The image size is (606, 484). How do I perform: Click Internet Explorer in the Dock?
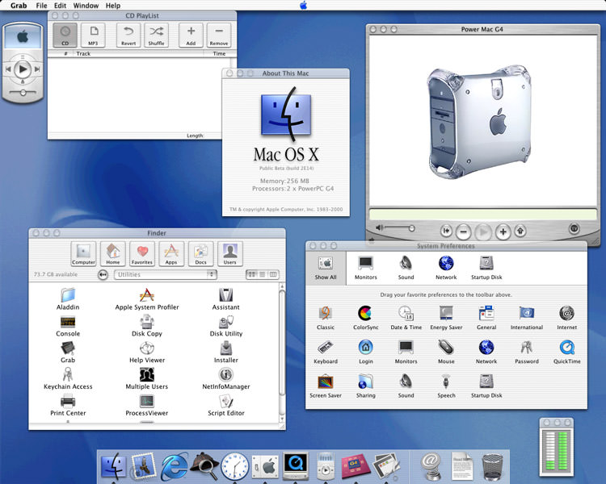point(174,466)
